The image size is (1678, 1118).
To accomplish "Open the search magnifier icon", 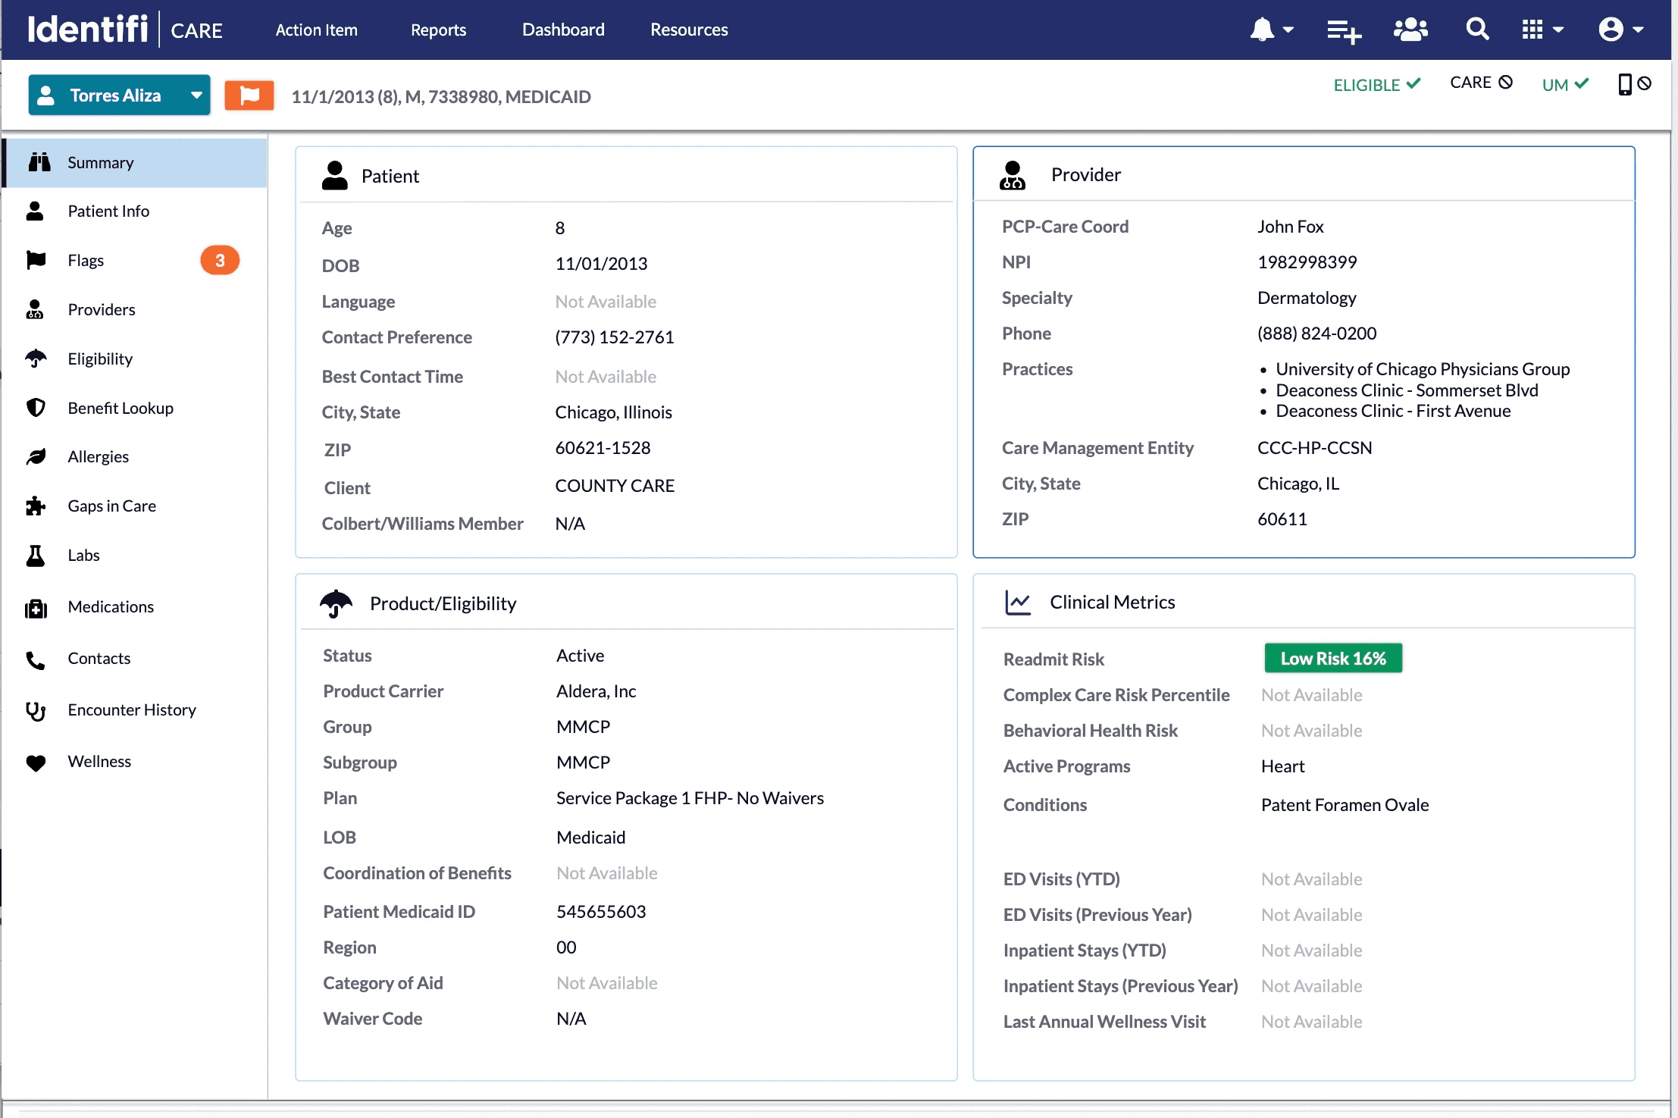I will (1476, 30).
